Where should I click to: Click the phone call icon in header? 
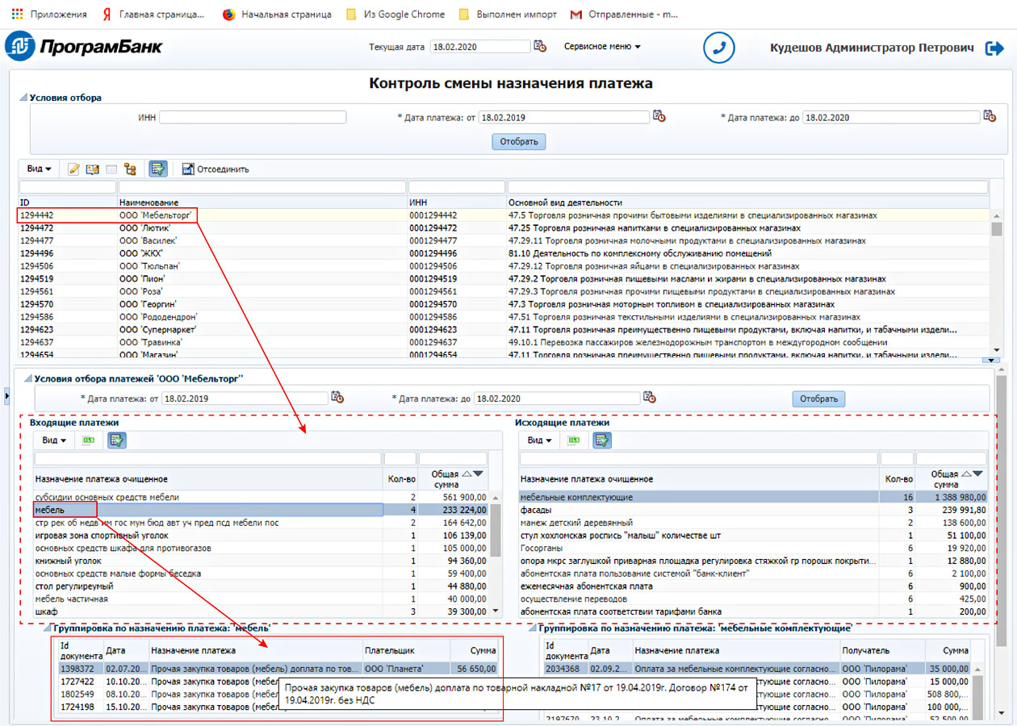point(718,48)
